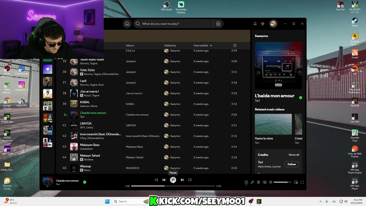The height and width of the screenshot is (206, 366).
Task: Select track 36 Tchin Tchin
Action: coord(153,72)
